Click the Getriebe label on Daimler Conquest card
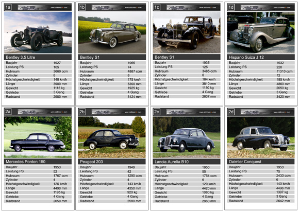 click(x=235, y=197)
